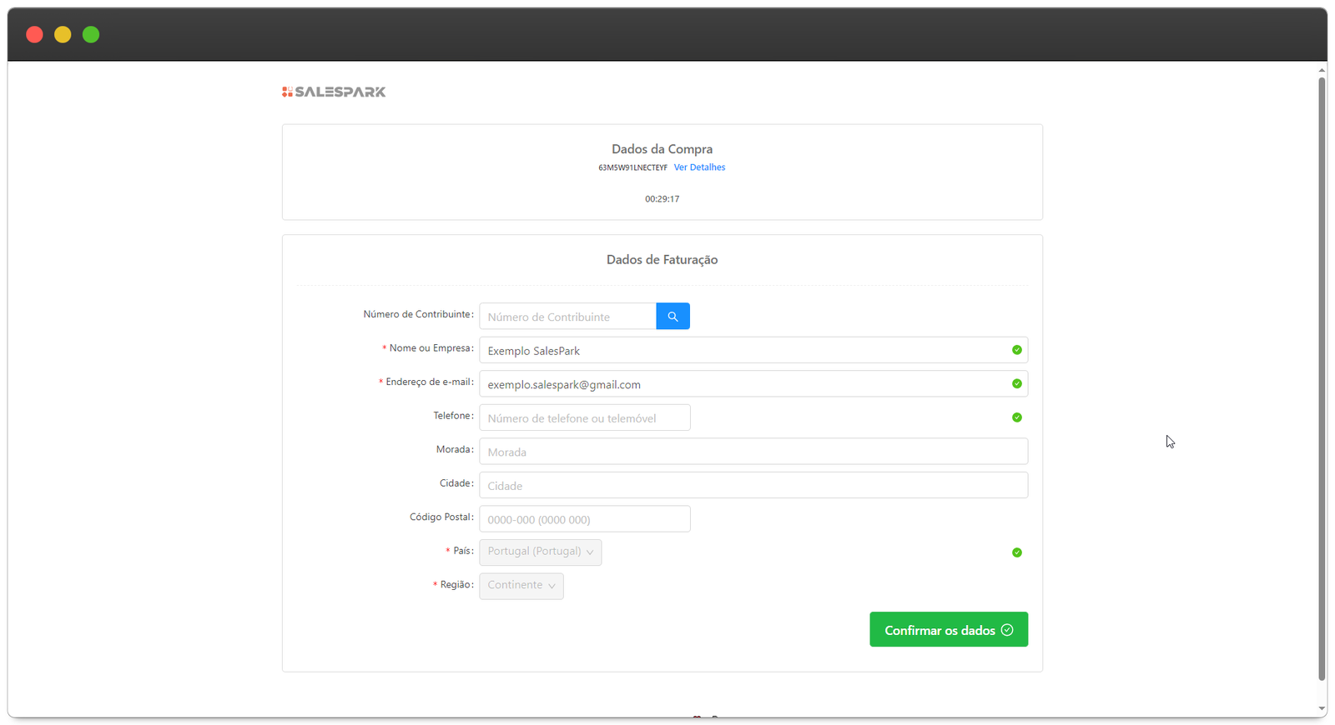This screenshot has height=725, width=1335.
Task: Click the Endereço de e-mail field
Action: pos(743,384)
